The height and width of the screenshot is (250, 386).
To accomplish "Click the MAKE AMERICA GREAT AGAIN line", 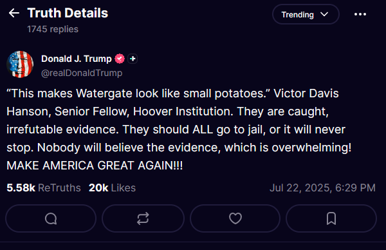I will (x=95, y=166).
